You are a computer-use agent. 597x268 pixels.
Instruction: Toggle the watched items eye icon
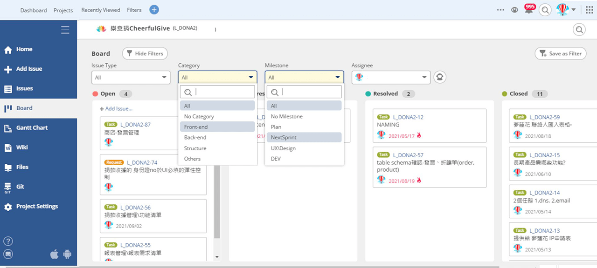[514, 9]
